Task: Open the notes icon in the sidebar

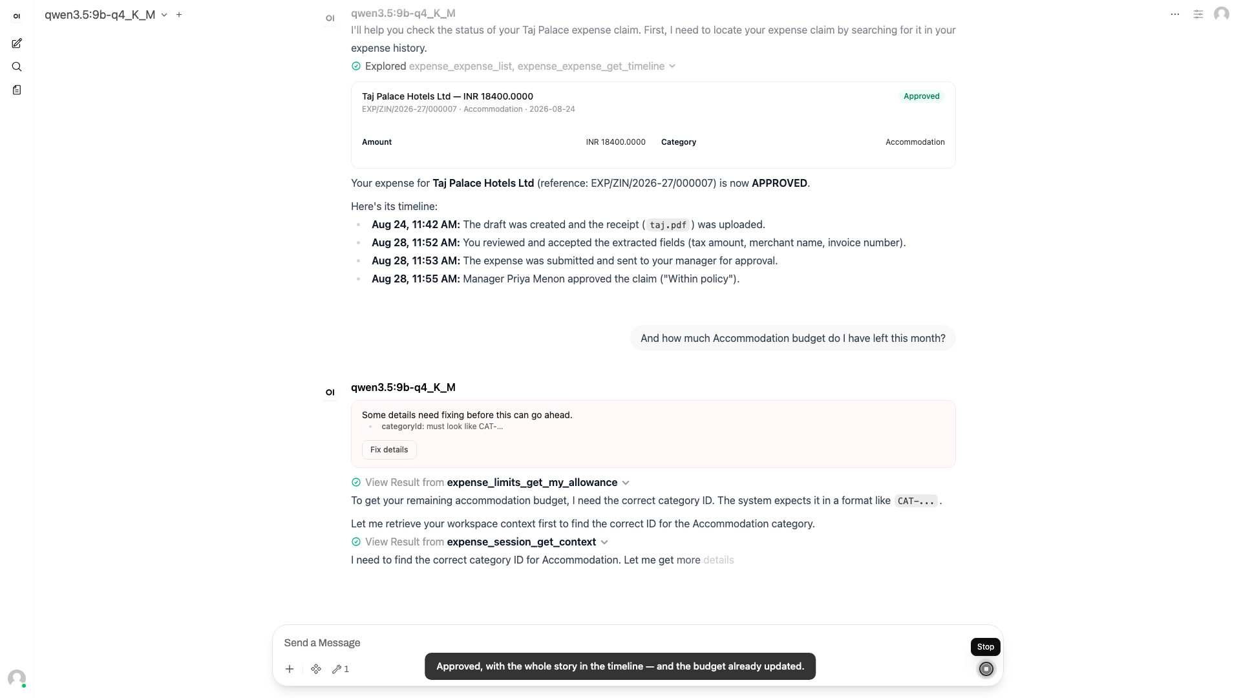Action: [17, 90]
